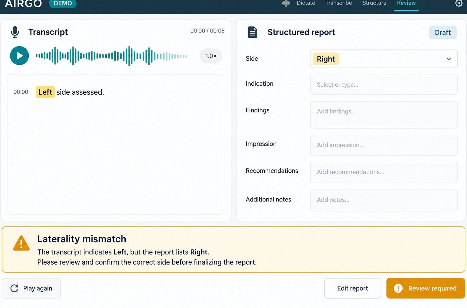The width and height of the screenshot is (467, 308).
Task: Open the Structure tab
Action: coord(374,3)
